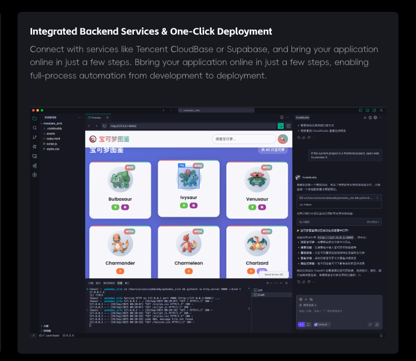Collapse the POKEDEX_SITE root folder
This screenshot has height=361, width=416.
(51, 123)
